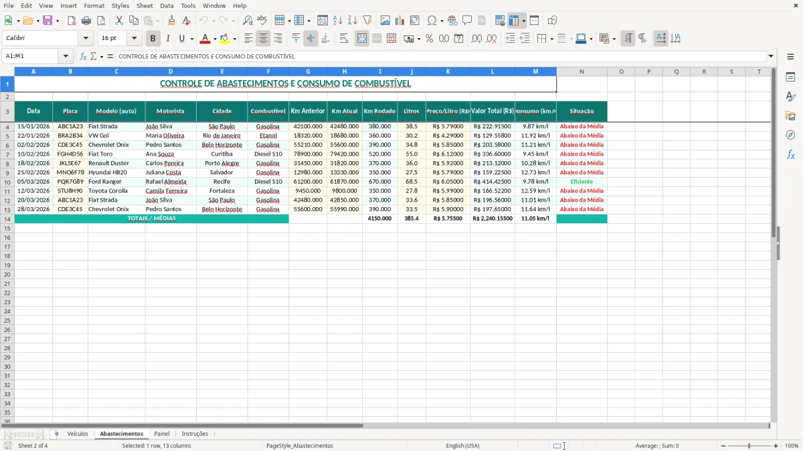Click the Motorista header cell
The height and width of the screenshot is (451, 803).
pos(171,112)
